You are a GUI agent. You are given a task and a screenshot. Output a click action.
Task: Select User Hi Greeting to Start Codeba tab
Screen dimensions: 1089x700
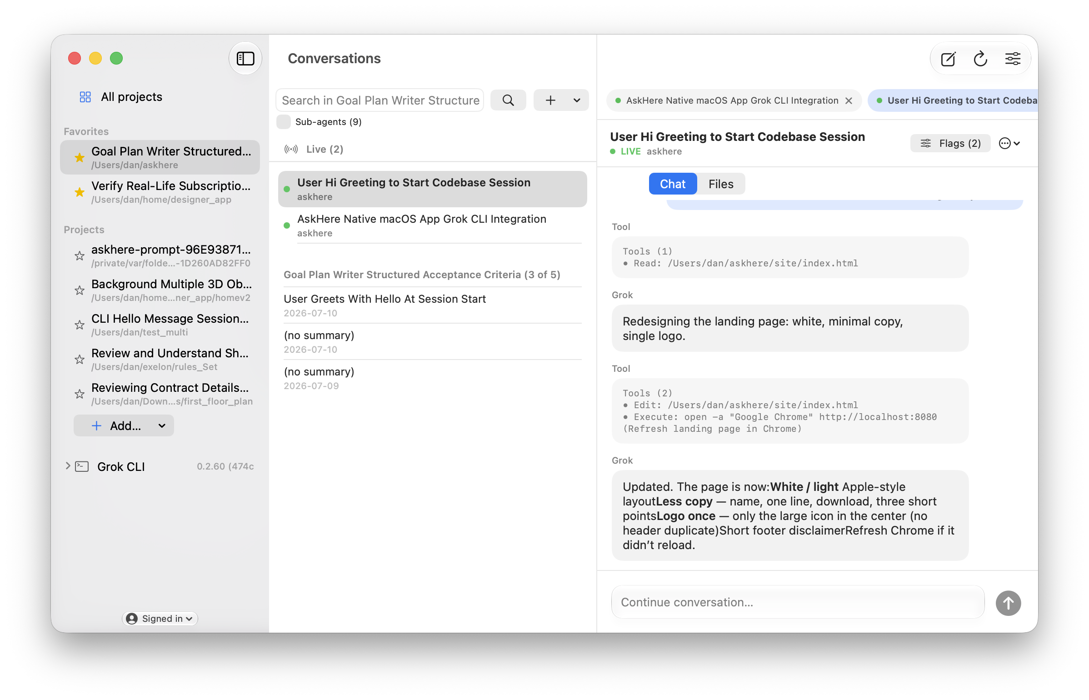[x=954, y=100]
